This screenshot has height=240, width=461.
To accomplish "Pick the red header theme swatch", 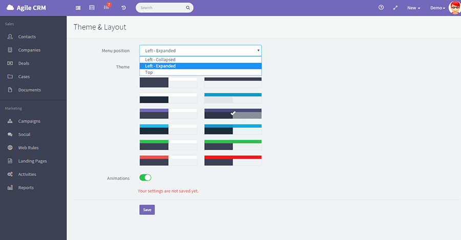I will coord(233,160).
